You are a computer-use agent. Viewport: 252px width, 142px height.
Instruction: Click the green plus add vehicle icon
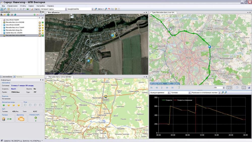(x=35, y=15)
